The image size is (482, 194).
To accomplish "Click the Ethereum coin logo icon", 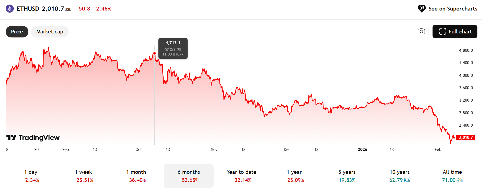I will point(10,9).
